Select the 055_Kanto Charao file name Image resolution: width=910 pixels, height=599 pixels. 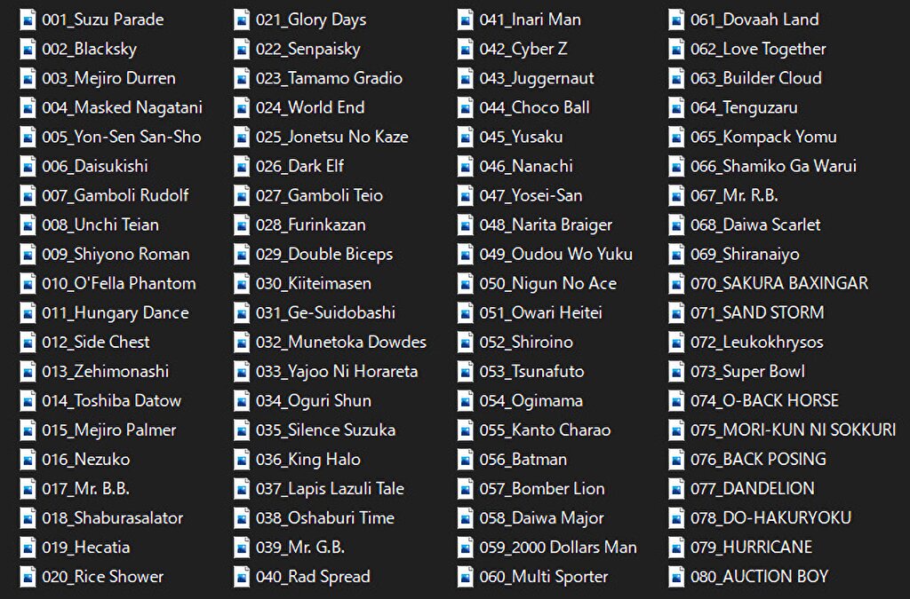coord(545,430)
